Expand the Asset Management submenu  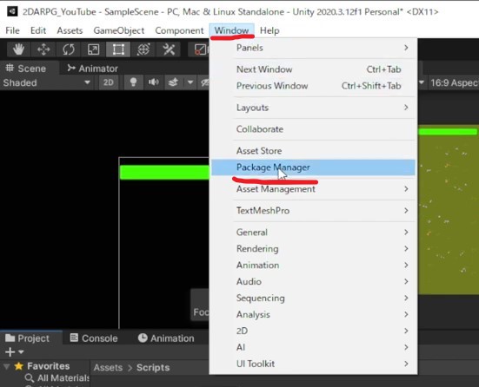point(313,189)
